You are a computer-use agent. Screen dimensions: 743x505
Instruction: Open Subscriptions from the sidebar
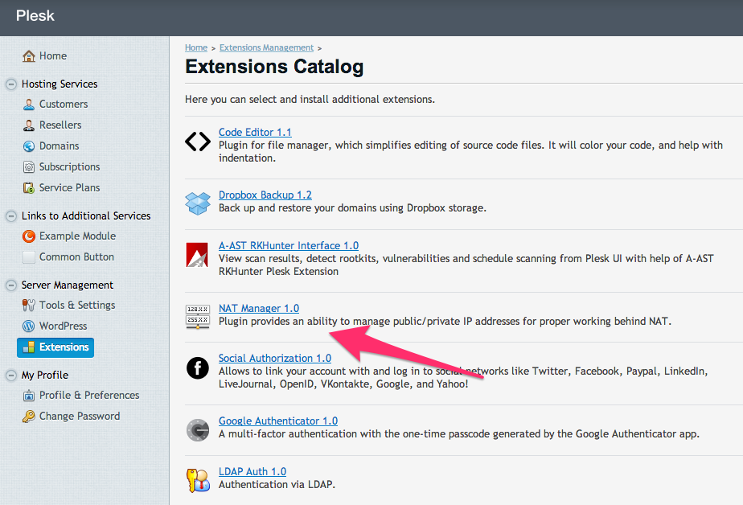(70, 166)
